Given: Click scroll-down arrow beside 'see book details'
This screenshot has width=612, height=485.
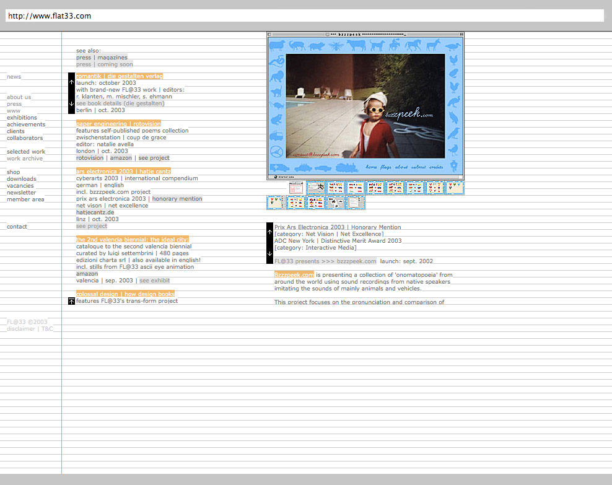Looking at the screenshot, I should 71,104.
